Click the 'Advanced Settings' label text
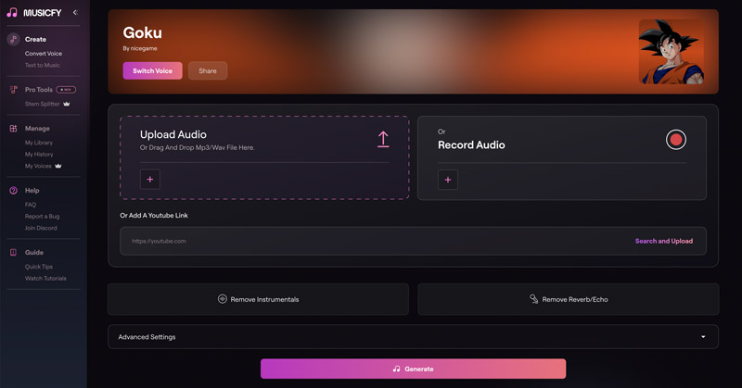 [x=147, y=337]
